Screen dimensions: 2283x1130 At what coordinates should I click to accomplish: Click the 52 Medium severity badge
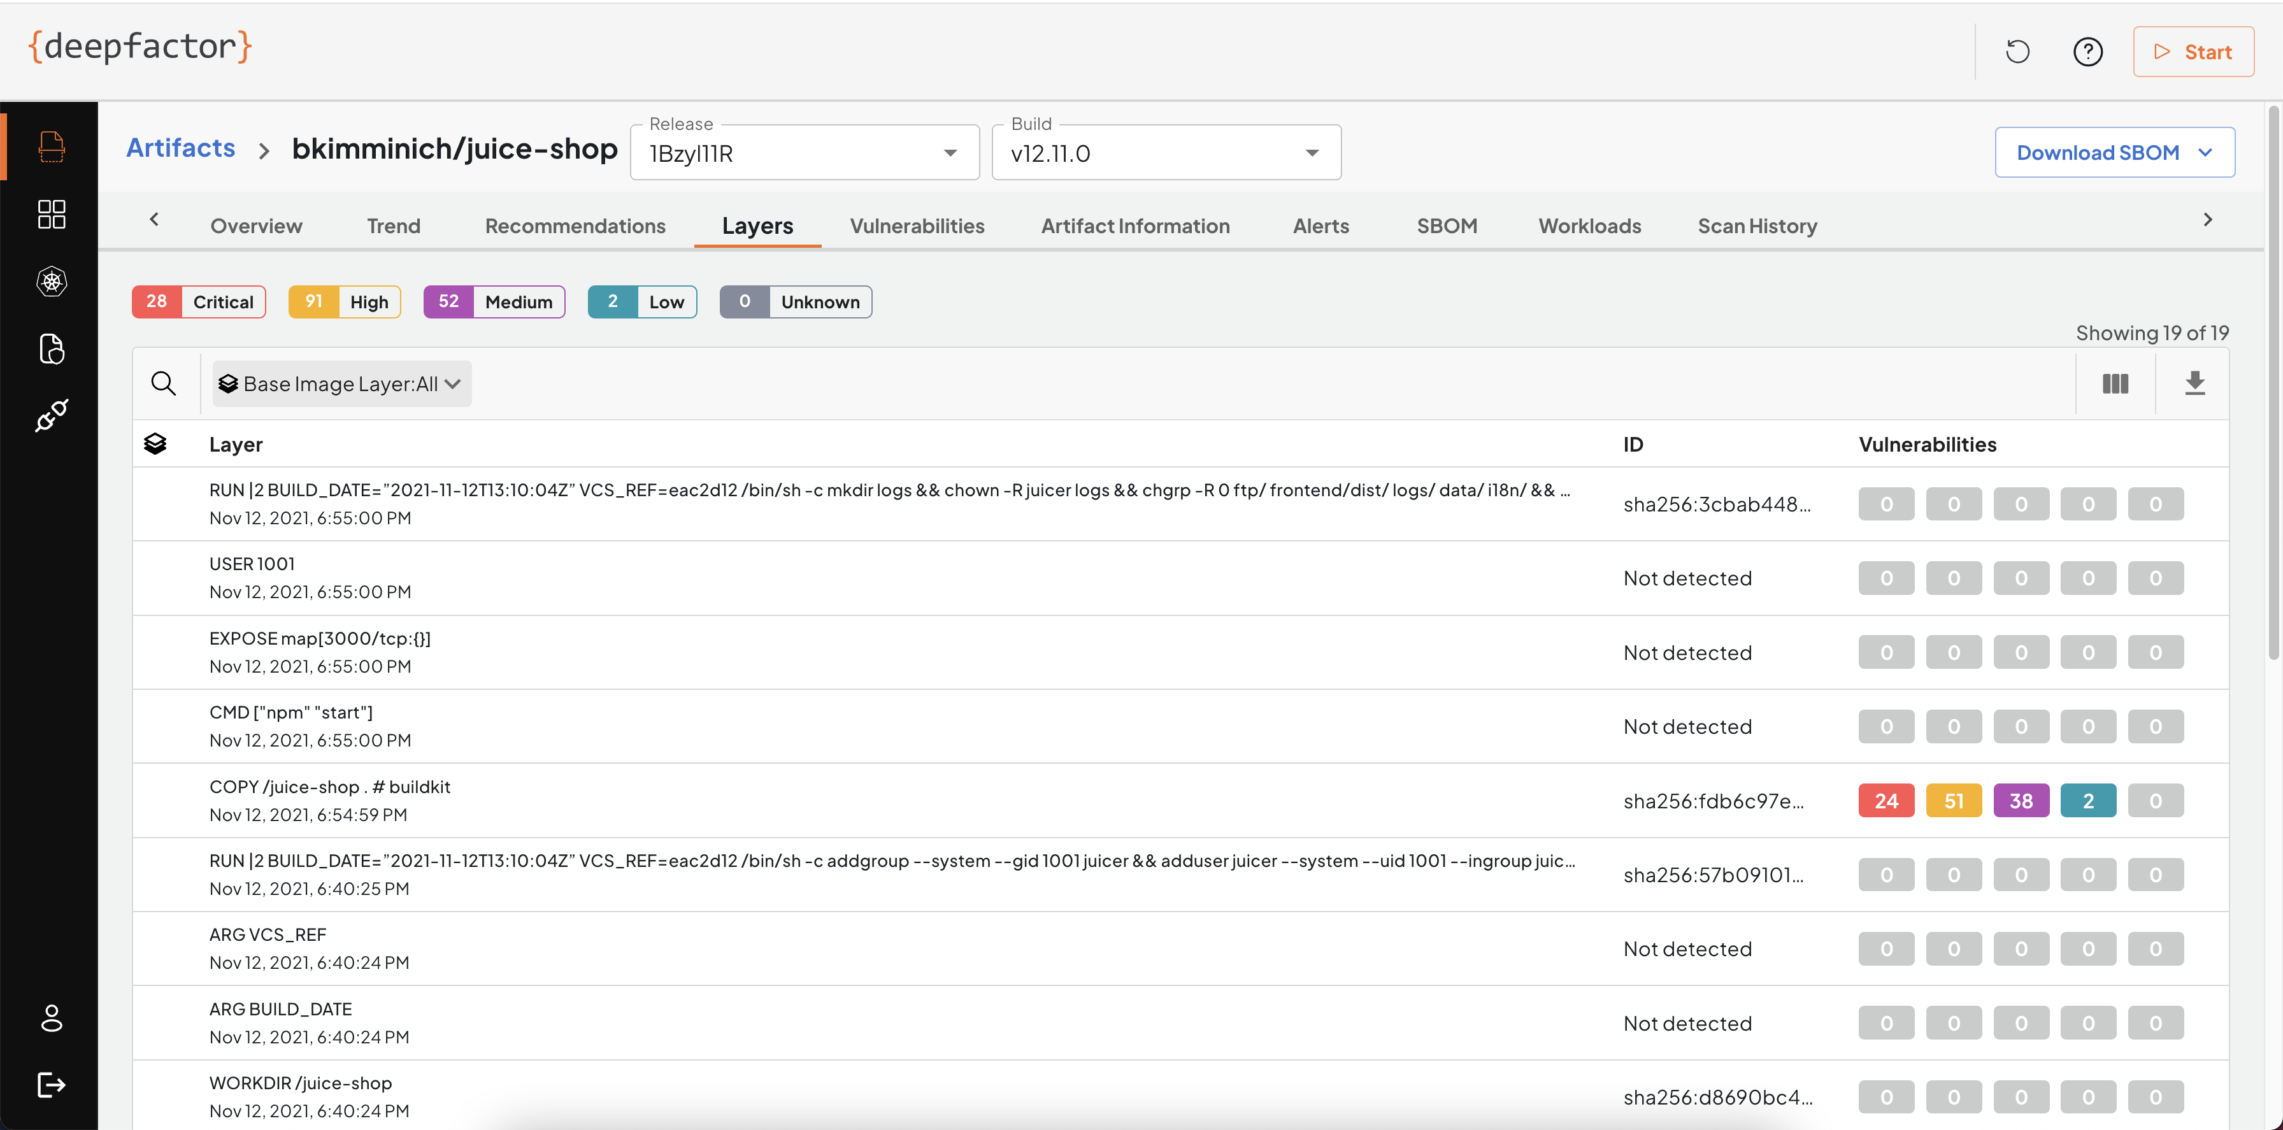tap(494, 301)
